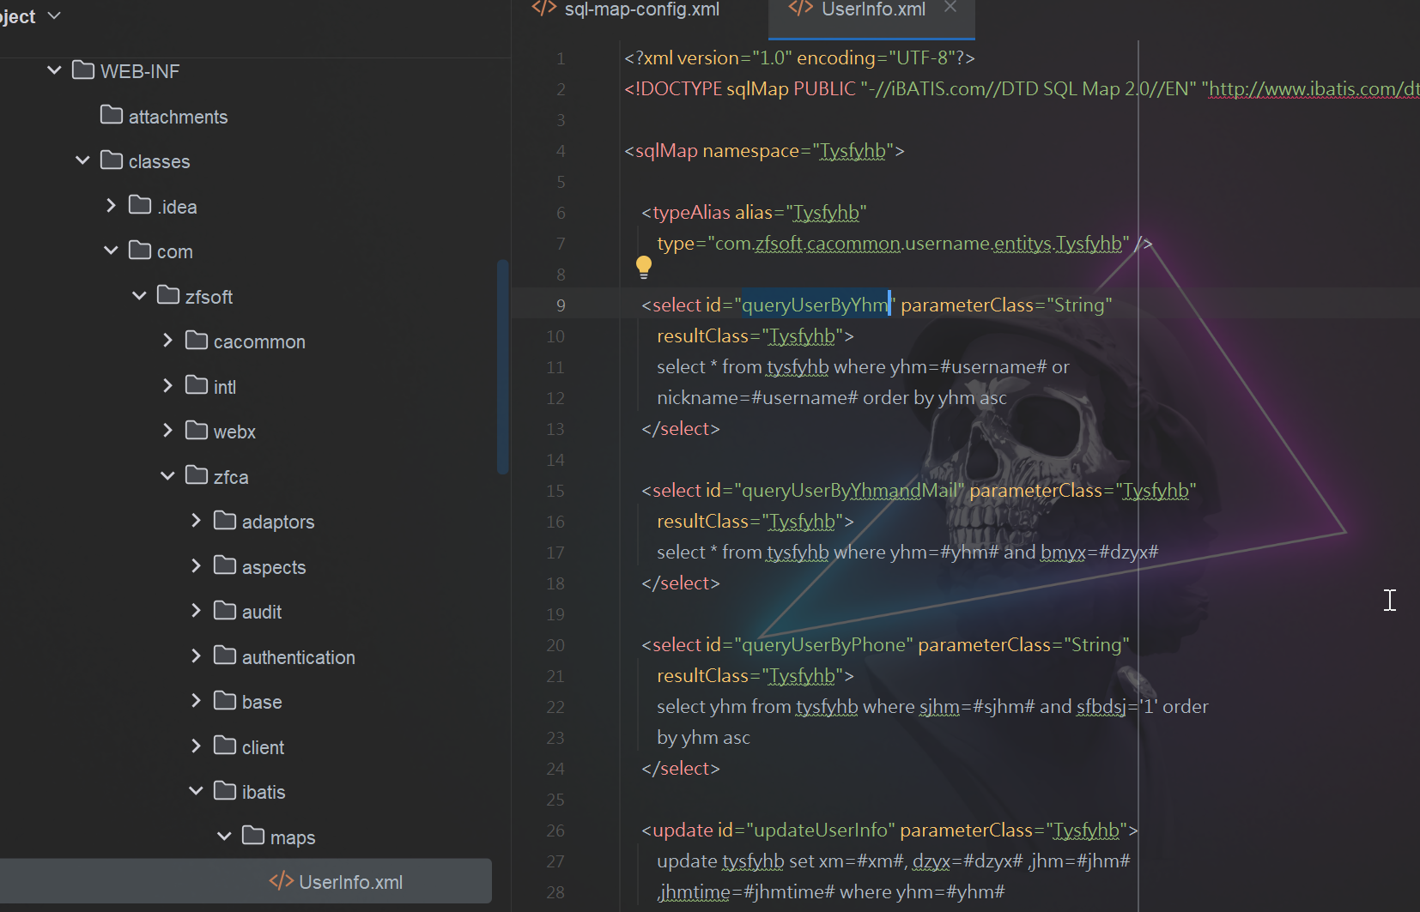
Task: Click the yellow lightbulb quick-fix icon
Action: tap(644, 267)
